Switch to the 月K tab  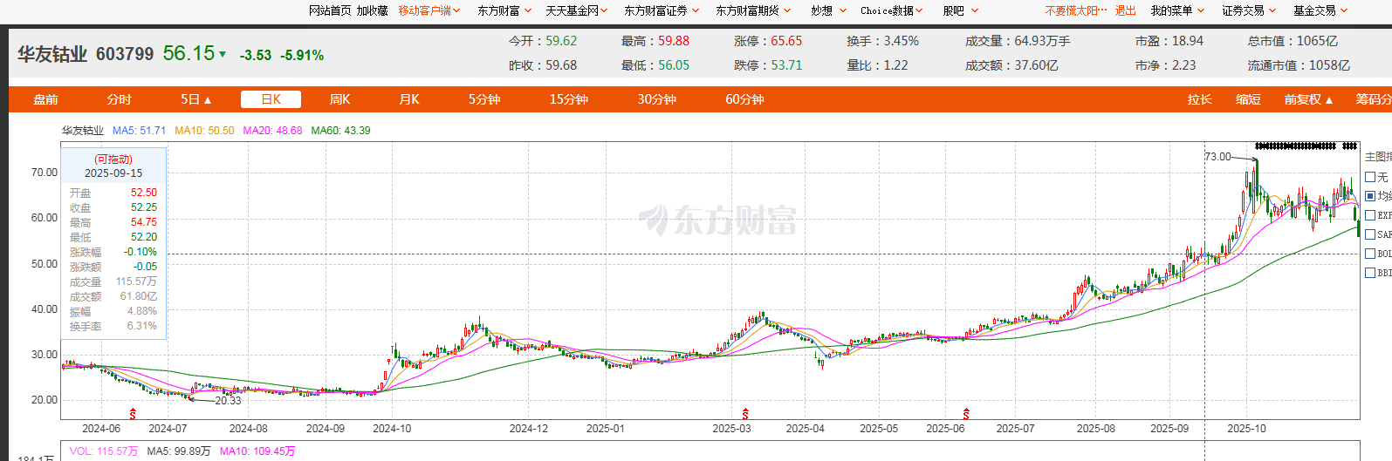tap(409, 99)
